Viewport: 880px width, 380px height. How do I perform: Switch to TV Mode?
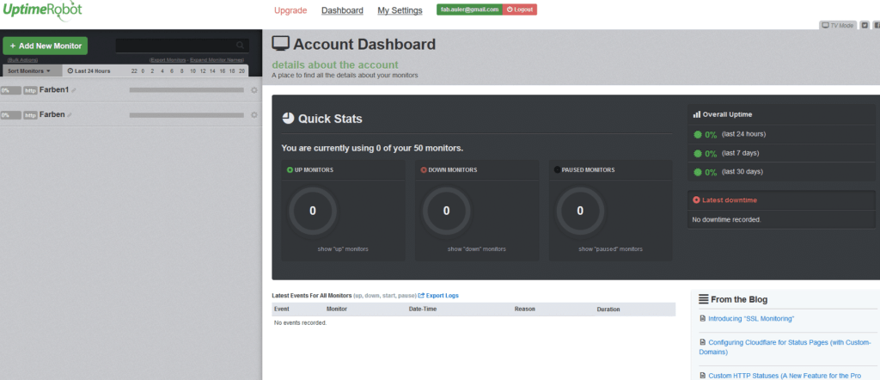pos(837,25)
